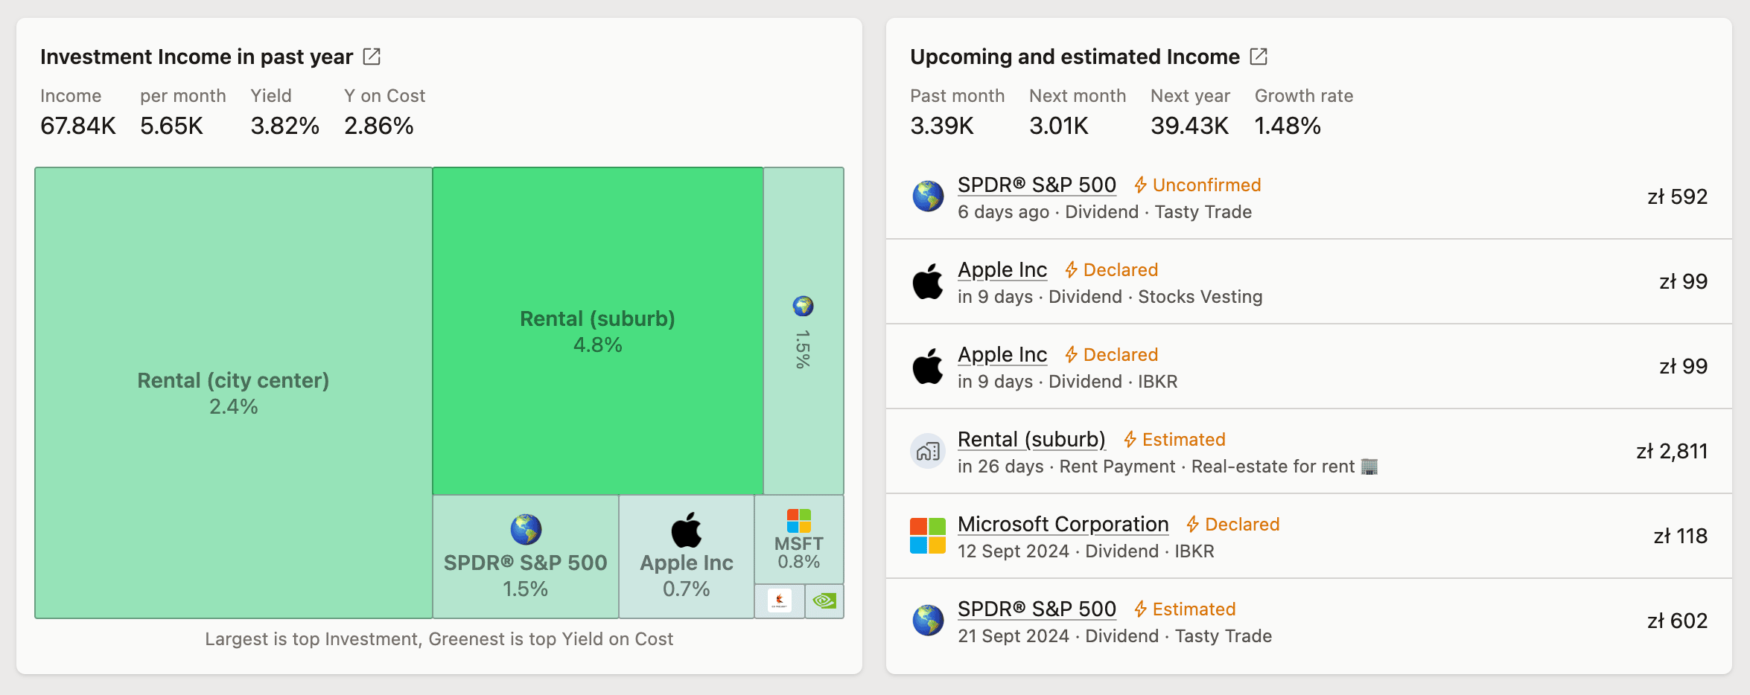Screen dimensions: 1750x695
Task: Click Apple logo in the IBKR dividend row
Action: pyautogui.click(x=928, y=367)
